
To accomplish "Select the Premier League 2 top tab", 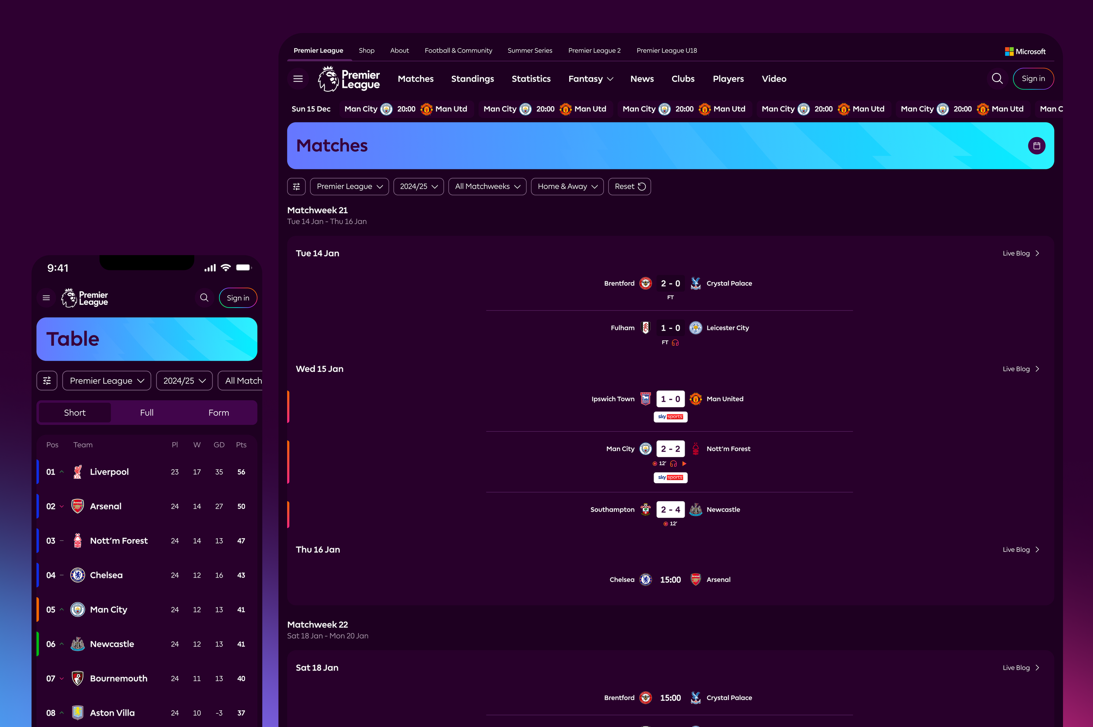I will [x=594, y=51].
